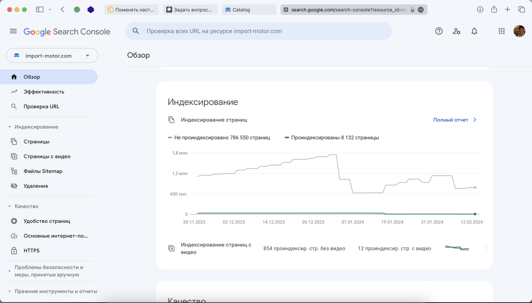The image size is (532, 303).
Task: Open the Google account avatar
Action: 519,31
